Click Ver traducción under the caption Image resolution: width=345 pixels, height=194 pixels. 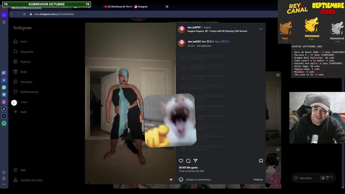tap(204, 46)
